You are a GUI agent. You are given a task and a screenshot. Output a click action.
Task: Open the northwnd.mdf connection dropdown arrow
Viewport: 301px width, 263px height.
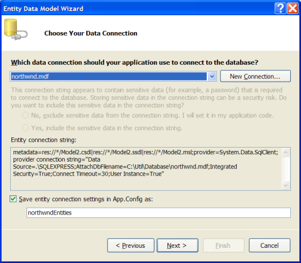pos(212,77)
